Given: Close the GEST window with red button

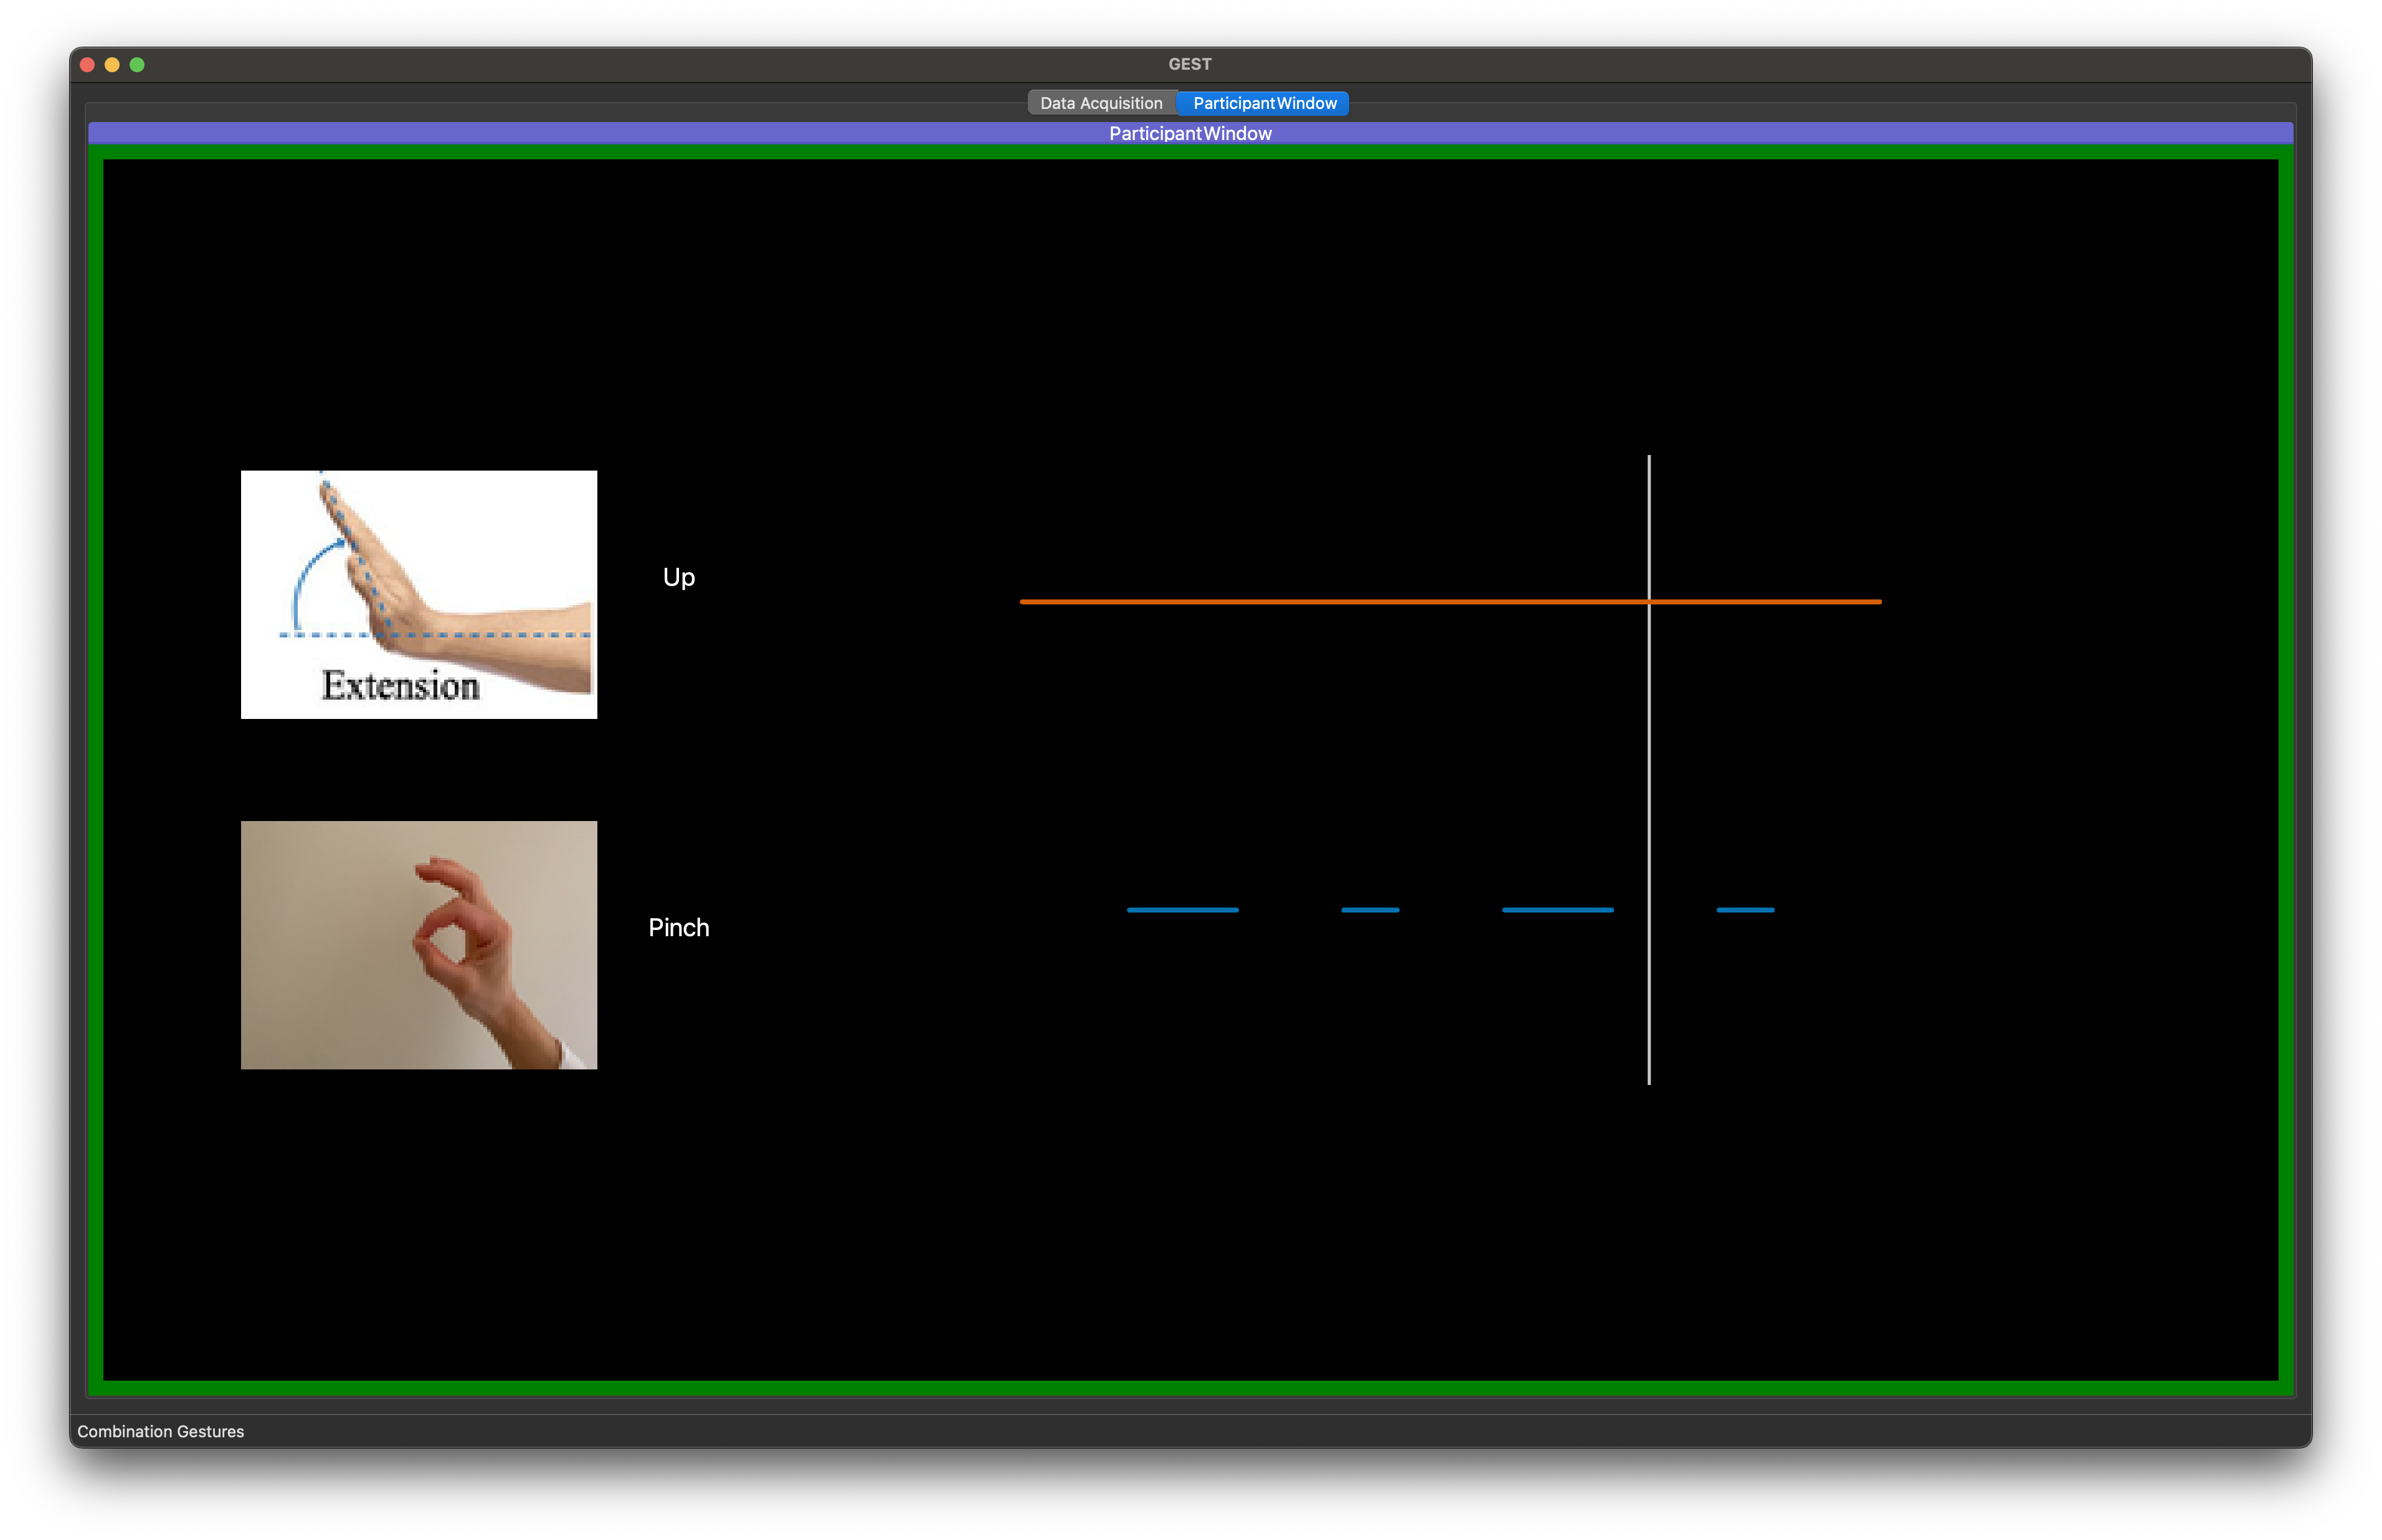Looking at the screenshot, I should (x=87, y=64).
